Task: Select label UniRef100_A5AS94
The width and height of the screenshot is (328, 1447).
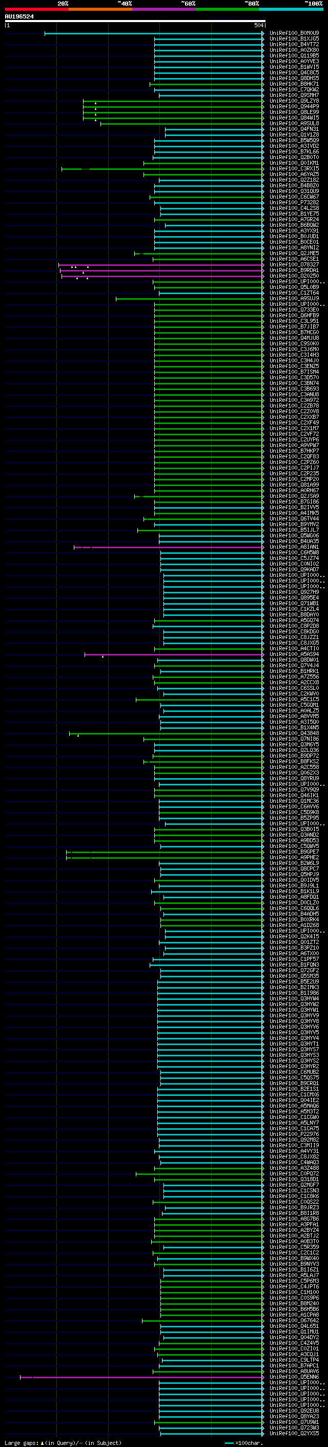Action: tap(294, 654)
